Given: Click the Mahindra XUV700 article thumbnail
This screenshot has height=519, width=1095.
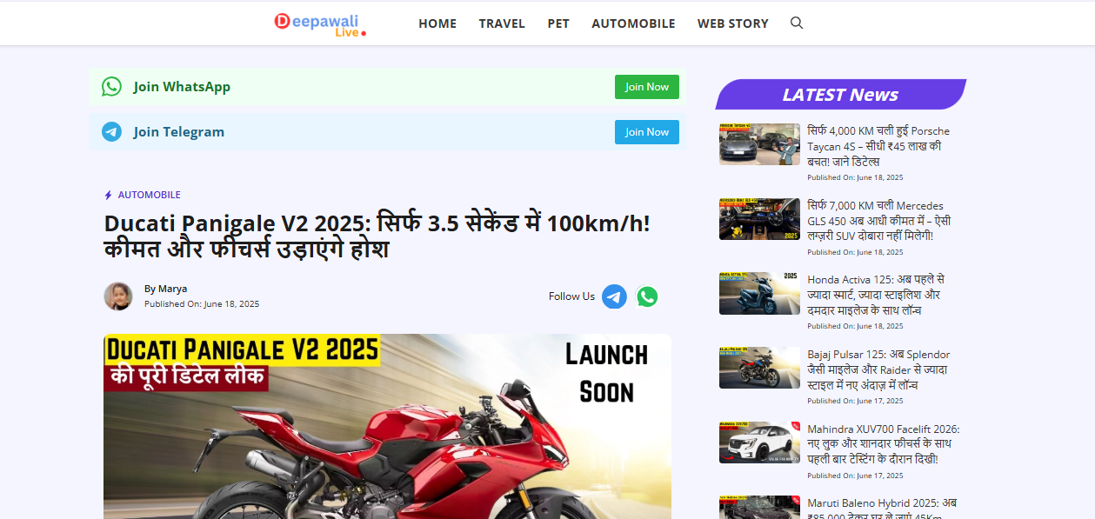Looking at the screenshot, I should [x=759, y=442].
